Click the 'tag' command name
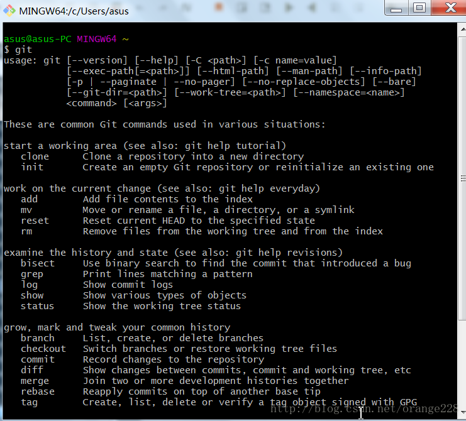 [x=29, y=402]
